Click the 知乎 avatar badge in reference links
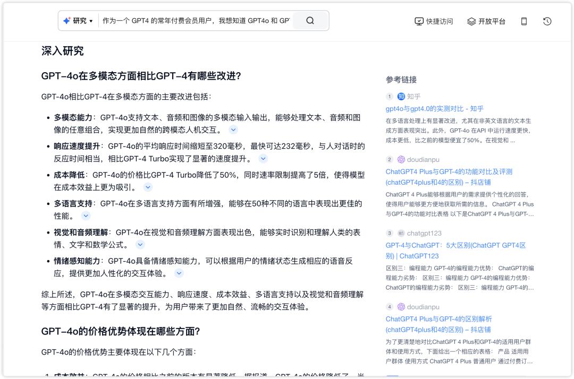The width and height of the screenshot is (574, 379). point(401,96)
